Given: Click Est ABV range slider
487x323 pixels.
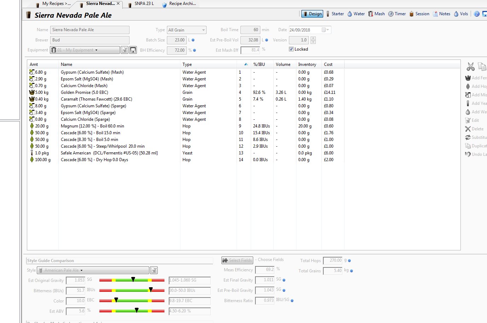Looking at the screenshot, I should tap(132, 311).
